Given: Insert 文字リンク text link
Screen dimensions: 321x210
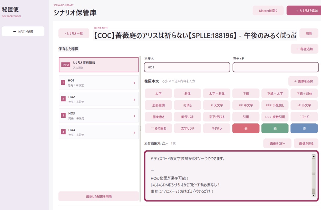Looking at the screenshot, I should point(187,128).
